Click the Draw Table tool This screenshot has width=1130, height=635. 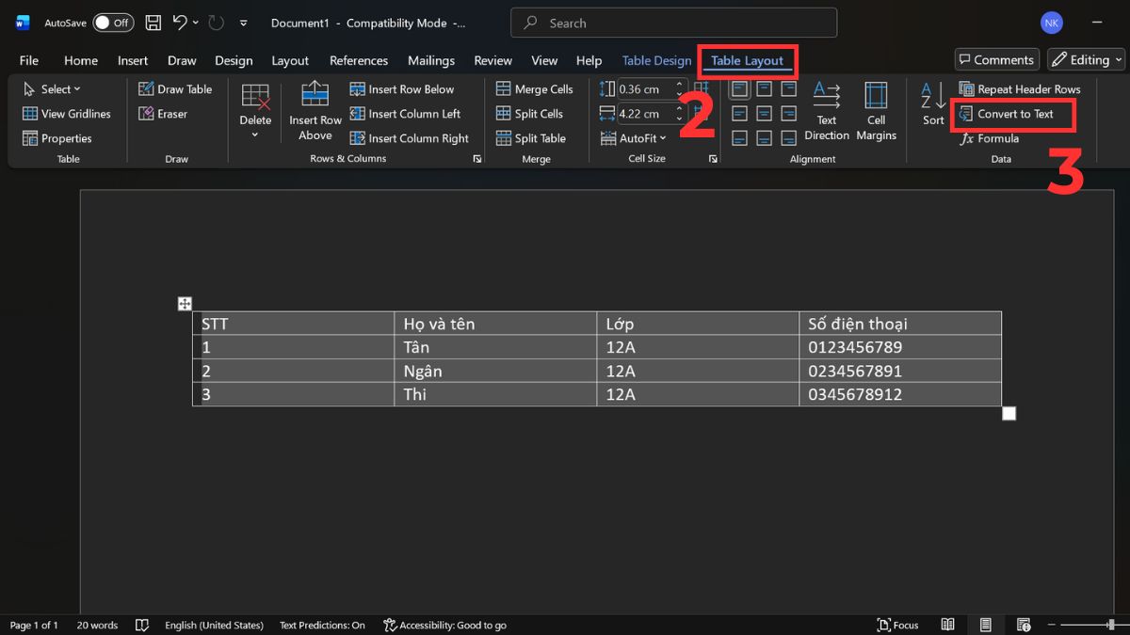(175, 89)
